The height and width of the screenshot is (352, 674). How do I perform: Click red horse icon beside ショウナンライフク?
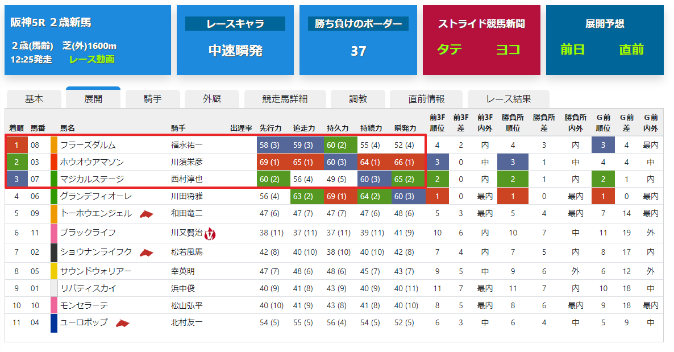147,252
